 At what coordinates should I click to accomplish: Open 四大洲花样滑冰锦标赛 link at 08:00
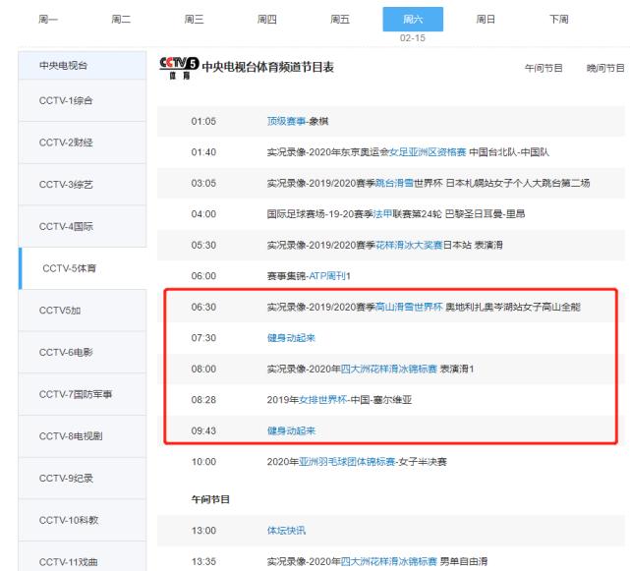(x=388, y=369)
